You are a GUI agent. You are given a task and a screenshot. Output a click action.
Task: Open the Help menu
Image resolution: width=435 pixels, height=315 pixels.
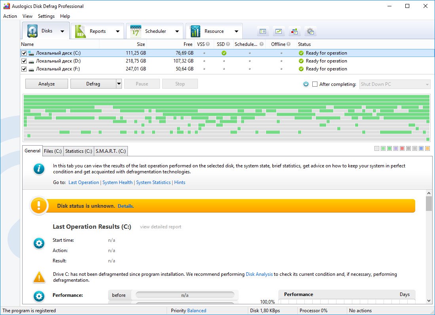point(65,16)
